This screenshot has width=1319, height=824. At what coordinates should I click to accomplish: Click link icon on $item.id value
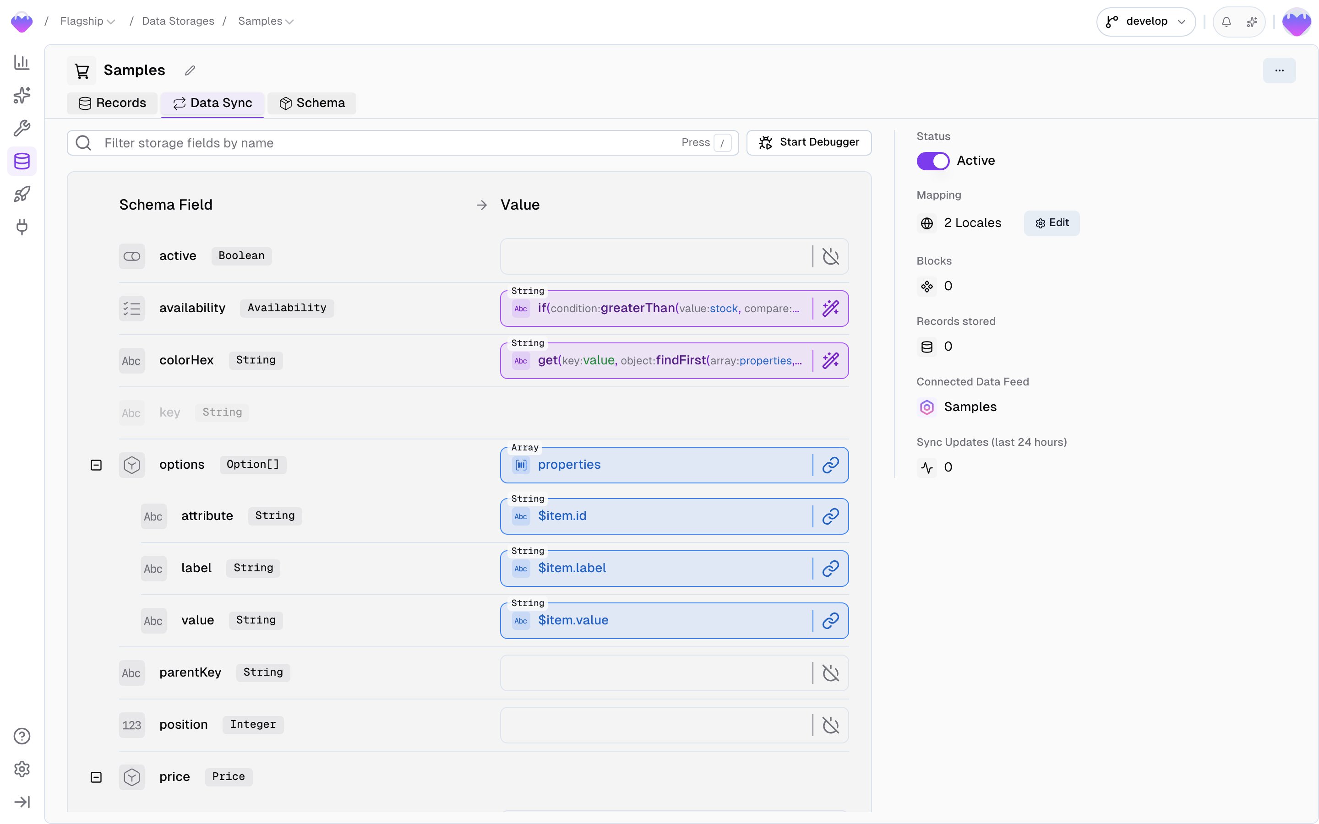831,516
